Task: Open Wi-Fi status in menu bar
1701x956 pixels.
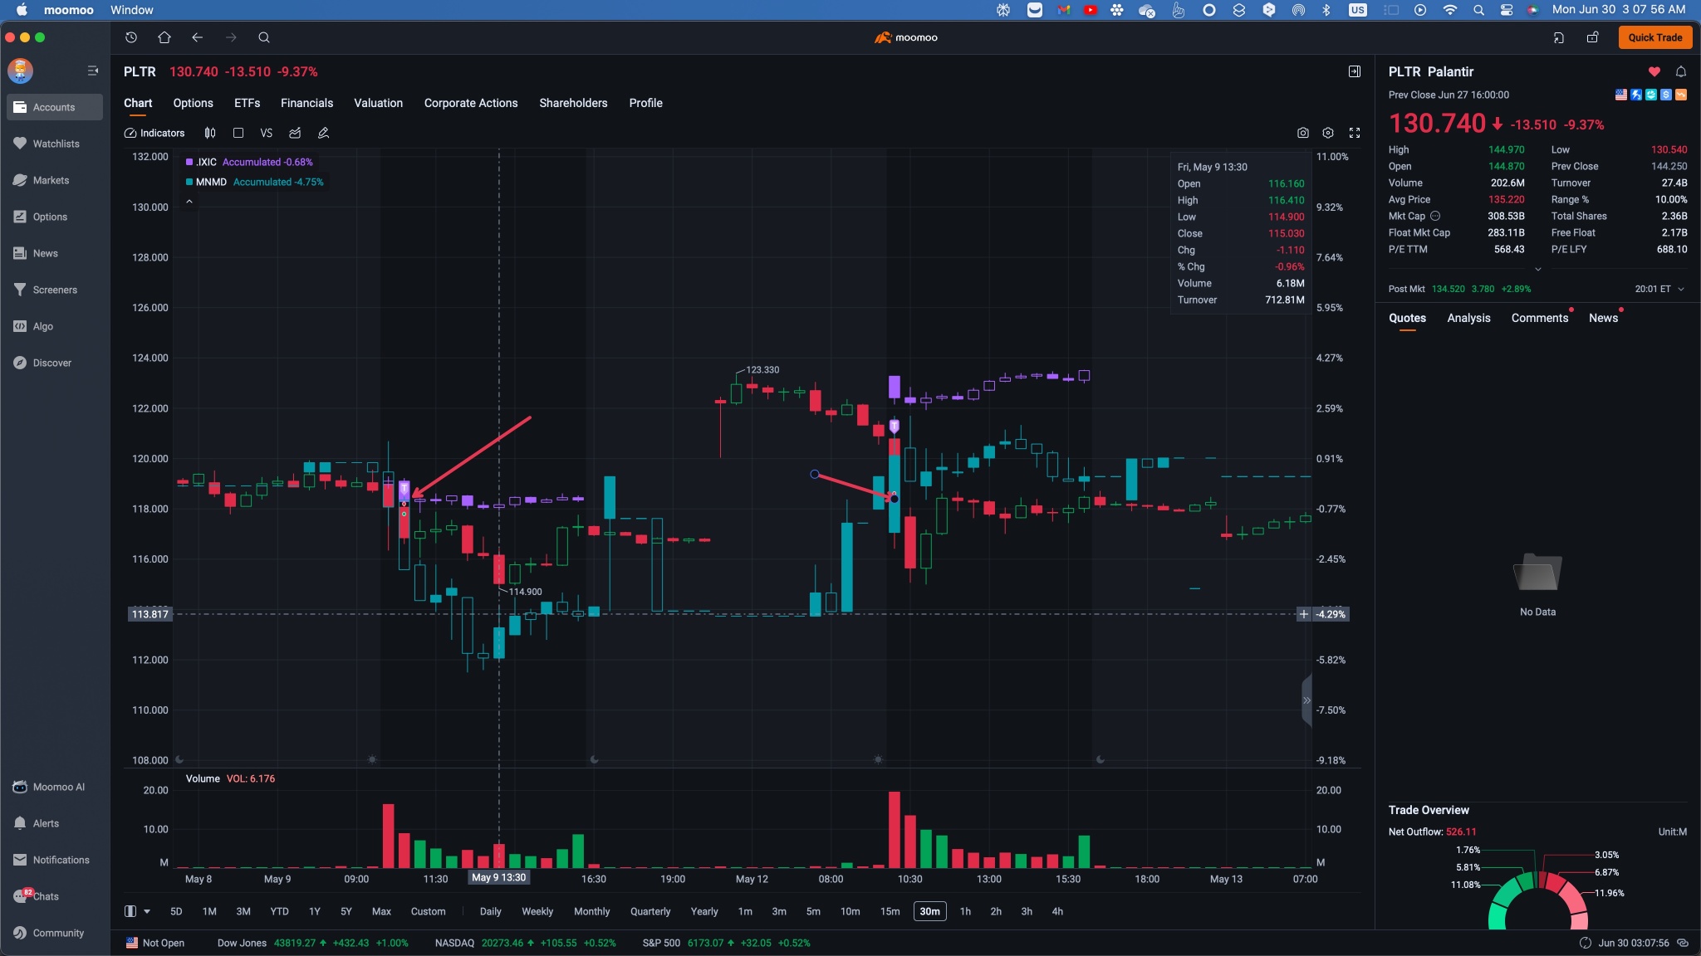Action: [1450, 10]
